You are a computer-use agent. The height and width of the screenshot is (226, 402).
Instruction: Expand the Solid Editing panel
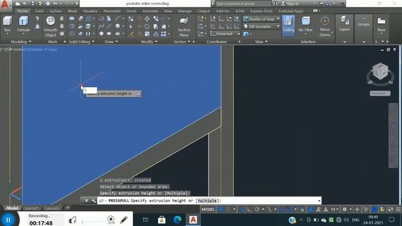point(82,41)
